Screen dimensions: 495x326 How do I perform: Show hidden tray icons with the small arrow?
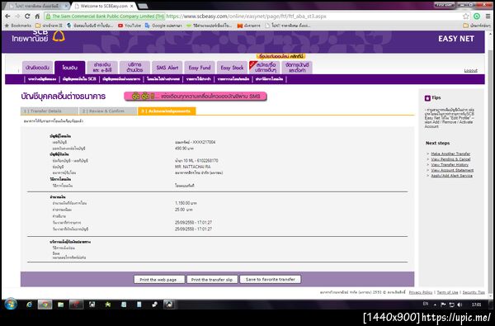click(435, 305)
